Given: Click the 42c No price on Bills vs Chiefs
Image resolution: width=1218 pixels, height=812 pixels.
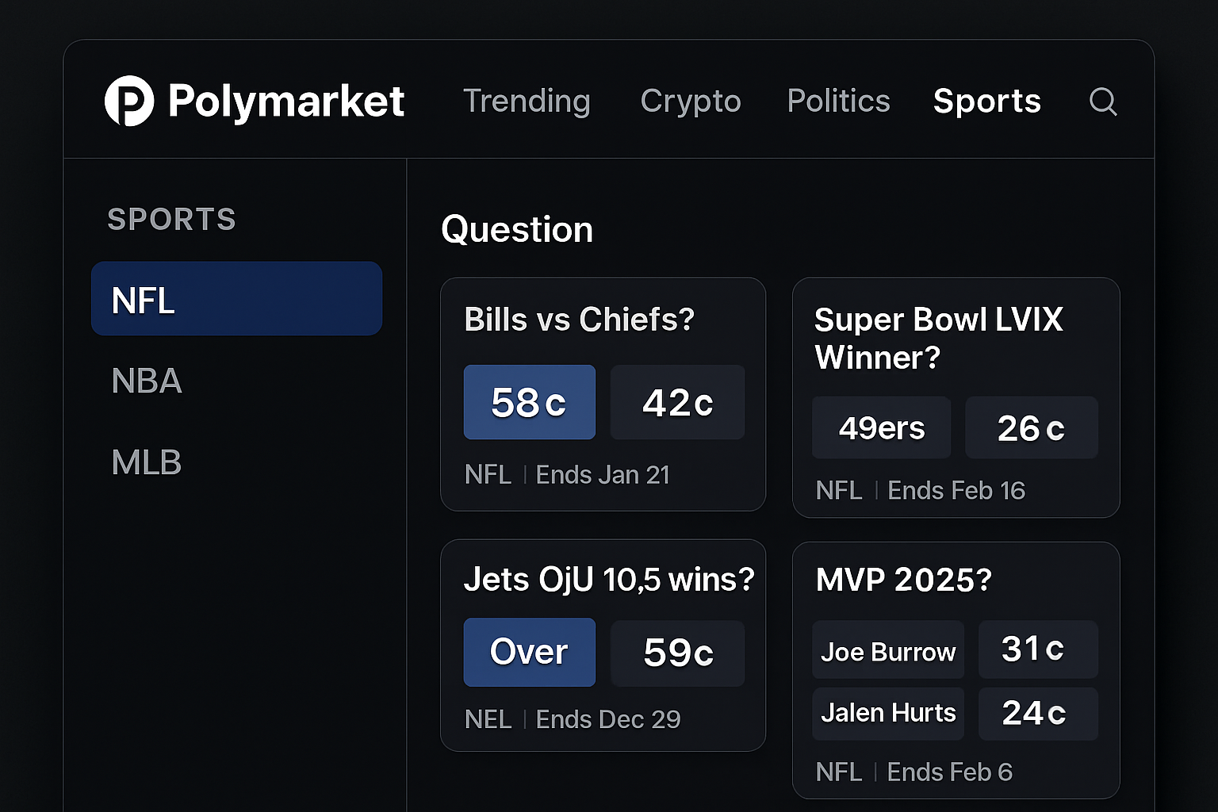Looking at the screenshot, I should (677, 402).
